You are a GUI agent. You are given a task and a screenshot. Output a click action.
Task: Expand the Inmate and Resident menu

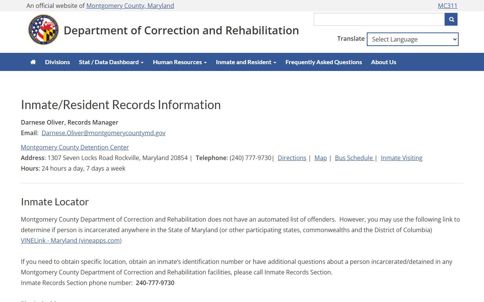pos(246,62)
